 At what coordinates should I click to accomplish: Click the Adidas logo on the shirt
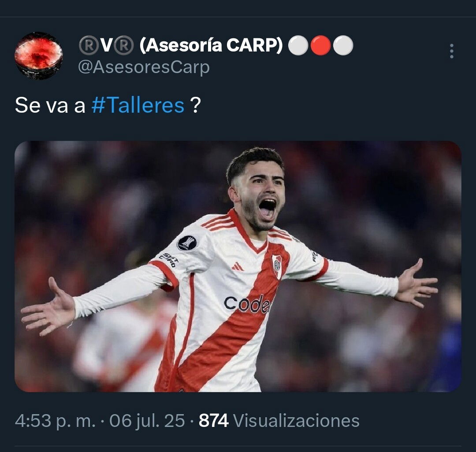[238, 266]
